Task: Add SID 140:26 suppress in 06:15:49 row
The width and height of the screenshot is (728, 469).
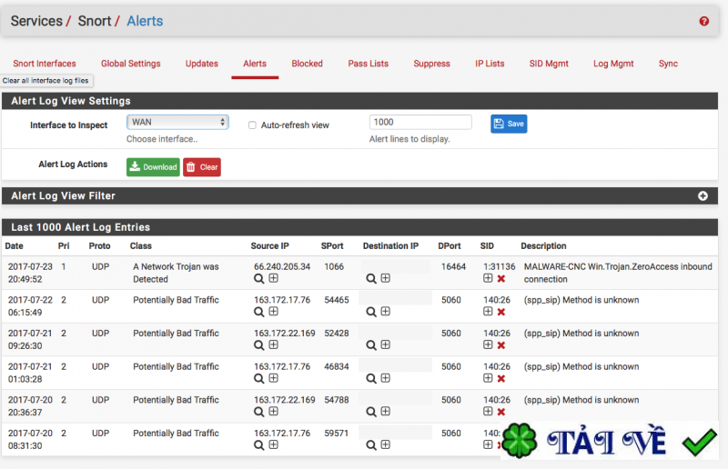Action: point(488,311)
